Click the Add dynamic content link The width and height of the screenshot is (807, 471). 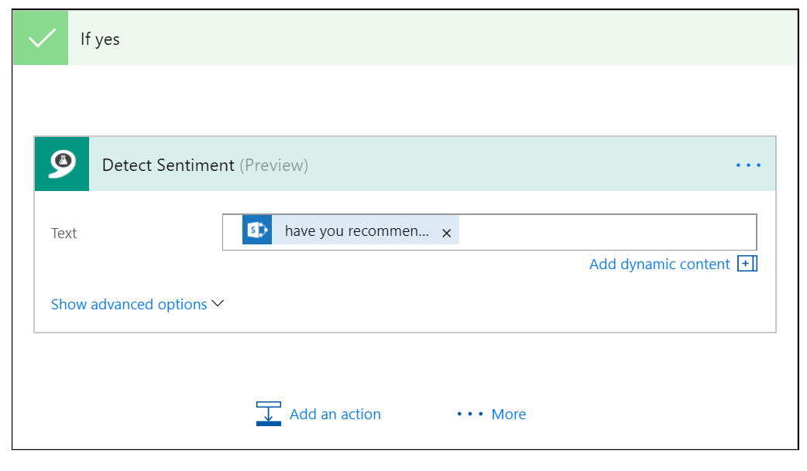pos(659,265)
